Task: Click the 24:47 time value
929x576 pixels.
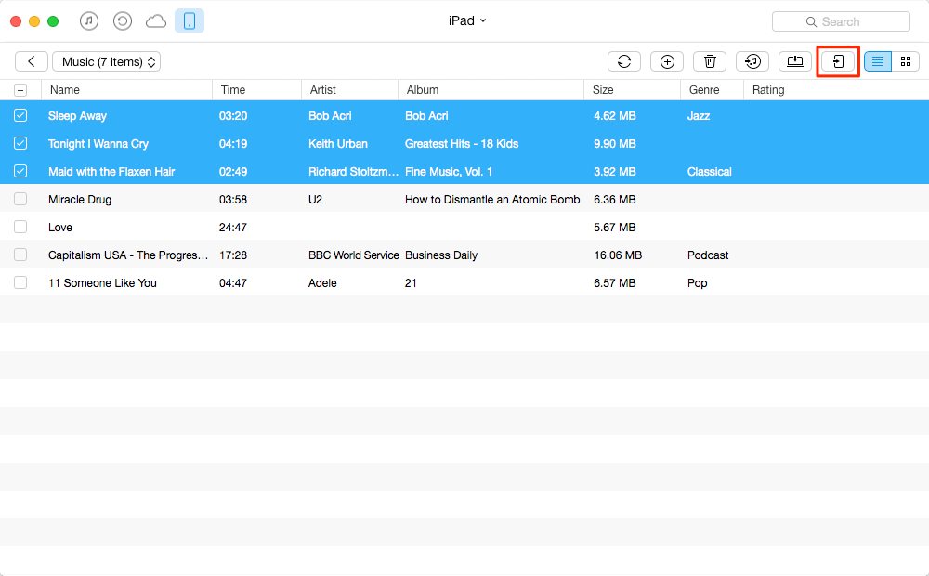Action: [x=233, y=228]
